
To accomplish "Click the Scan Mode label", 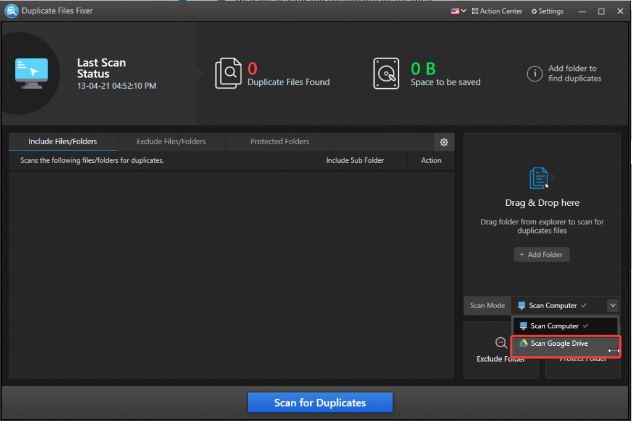I will pos(488,306).
